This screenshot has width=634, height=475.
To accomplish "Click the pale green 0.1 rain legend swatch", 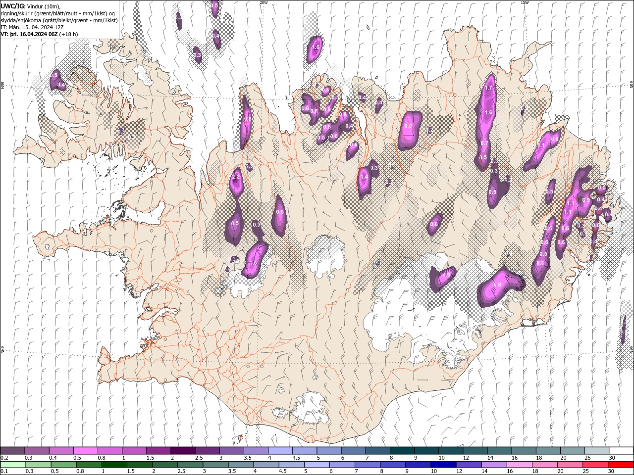I will (x=13, y=465).
